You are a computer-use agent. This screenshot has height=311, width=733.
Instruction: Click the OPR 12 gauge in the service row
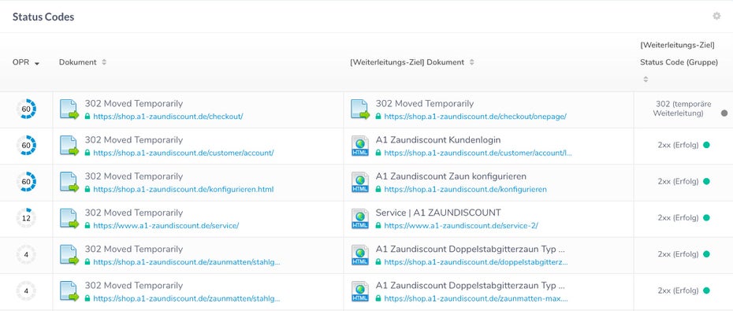26,218
